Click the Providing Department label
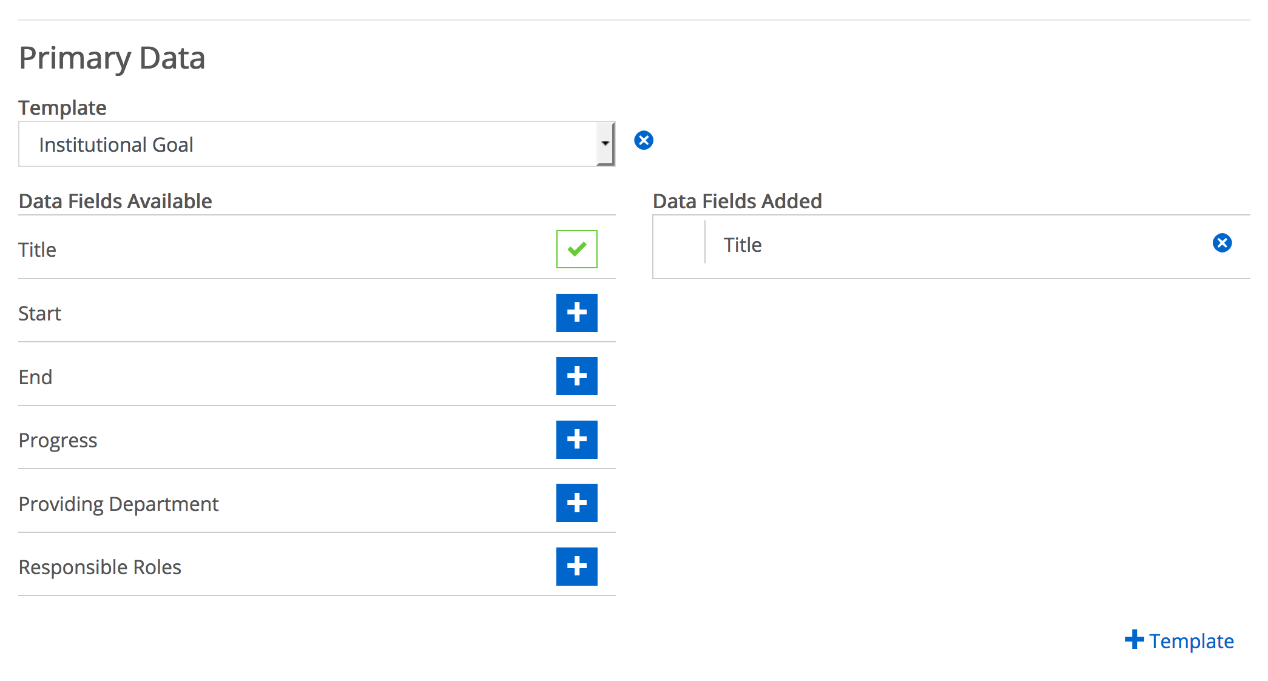Image resolution: width=1268 pixels, height=681 pixels. click(119, 504)
